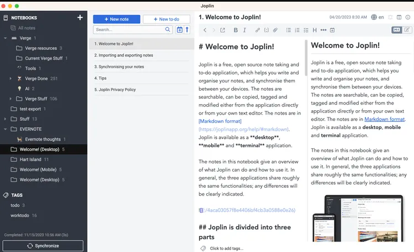Screen dimensions: 414x252
Task: Open Markdown format link in preview
Action: 385,119
